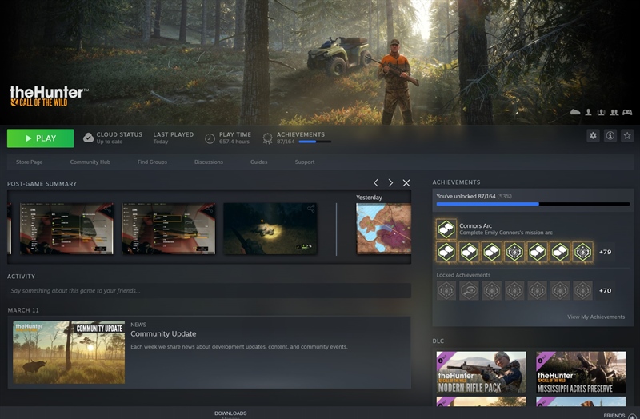Image resolution: width=640 pixels, height=419 pixels.
Task: Click the 'CLOUD STATUS' label
Action: click(119, 134)
